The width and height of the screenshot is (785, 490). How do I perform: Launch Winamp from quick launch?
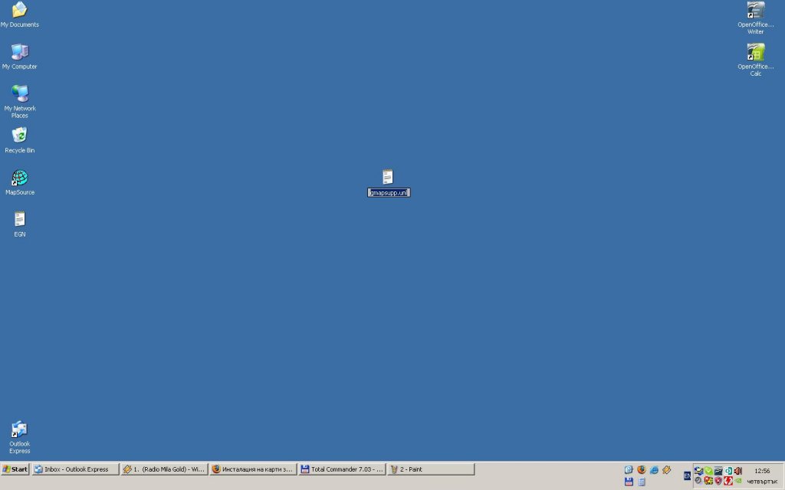pos(666,469)
